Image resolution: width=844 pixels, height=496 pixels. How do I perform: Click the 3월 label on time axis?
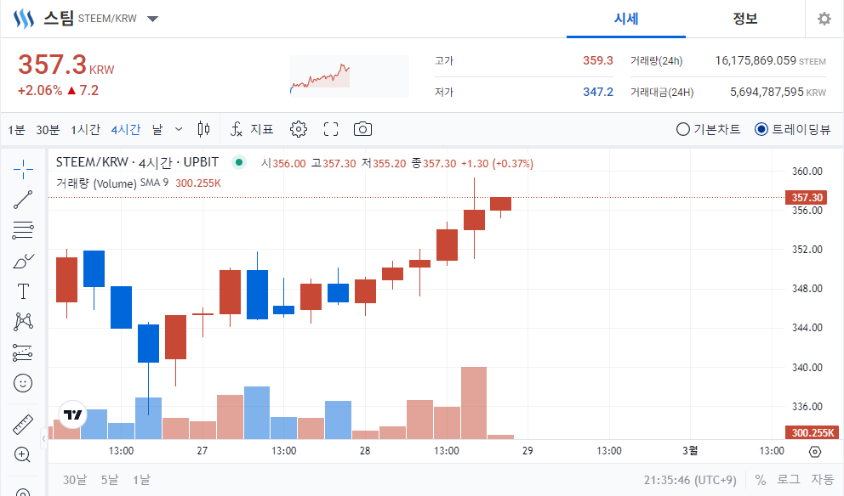click(690, 451)
